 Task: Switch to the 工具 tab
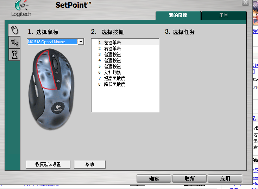click(x=224, y=15)
